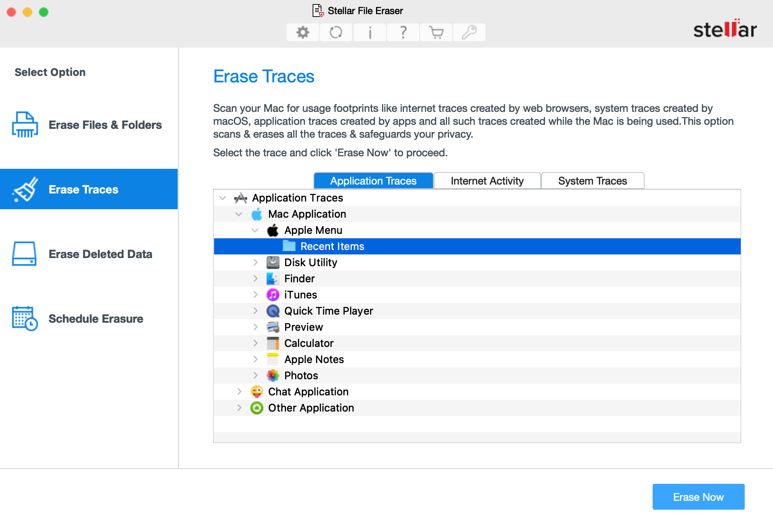Viewport: 773px width, 523px height.
Task: Select Erase Traces sidebar option
Action: 89,189
